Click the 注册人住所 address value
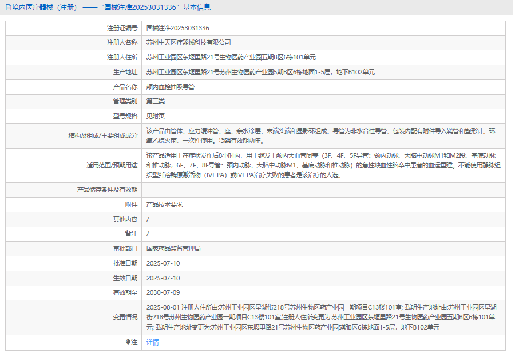This screenshot has height=353, width=515. coord(231,58)
